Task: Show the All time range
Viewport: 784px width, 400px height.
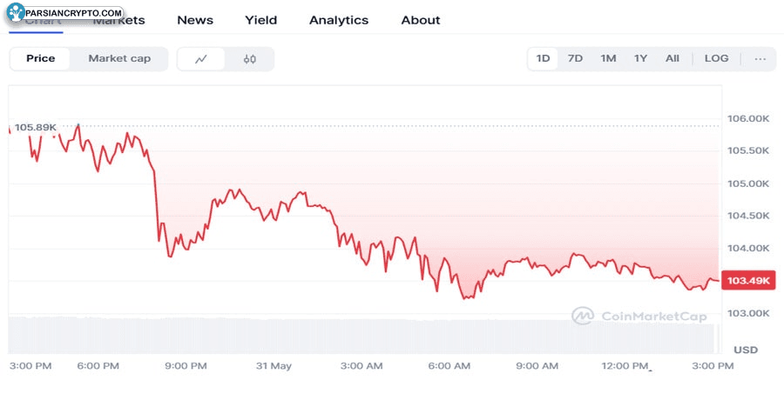Action: coord(672,58)
